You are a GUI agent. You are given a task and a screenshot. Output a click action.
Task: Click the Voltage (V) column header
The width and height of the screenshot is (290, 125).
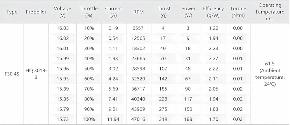62,12
